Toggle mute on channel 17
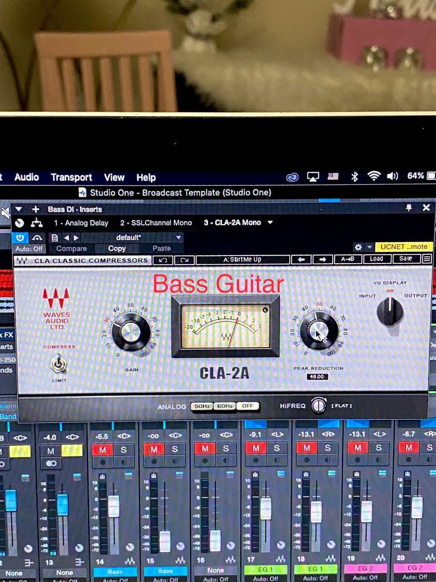 tap(255, 448)
